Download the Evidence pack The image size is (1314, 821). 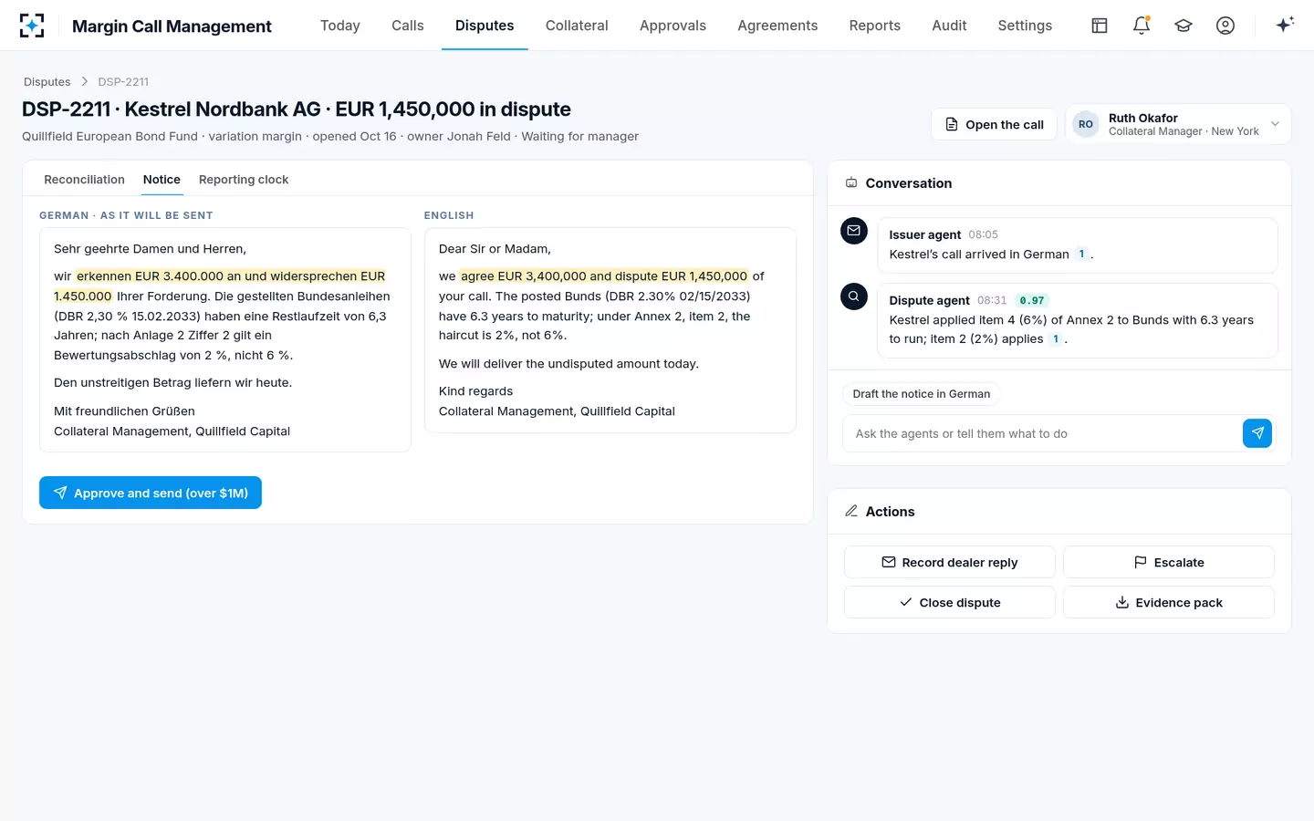pos(1169,602)
